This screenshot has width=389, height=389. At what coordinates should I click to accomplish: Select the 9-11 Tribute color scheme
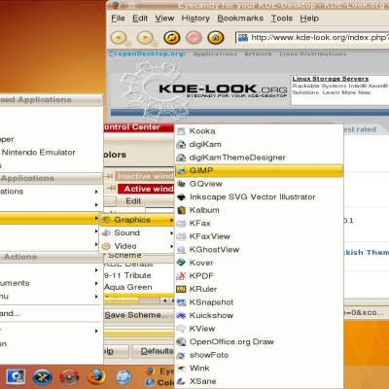click(127, 275)
